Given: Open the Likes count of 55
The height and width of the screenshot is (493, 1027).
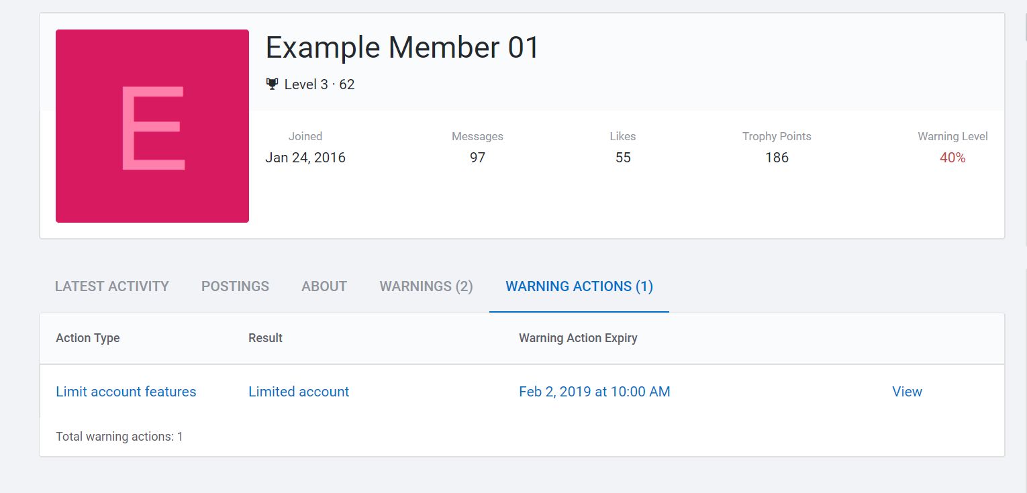Looking at the screenshot, I should 623,158.
